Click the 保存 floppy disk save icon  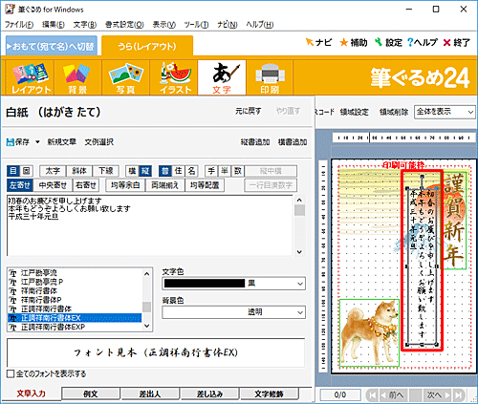pyautogui.click(x=11, y=142)
